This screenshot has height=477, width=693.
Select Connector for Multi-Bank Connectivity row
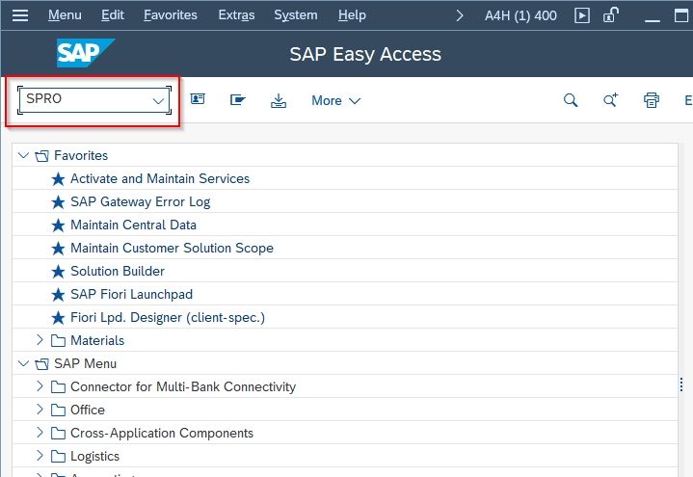[345, 386]
